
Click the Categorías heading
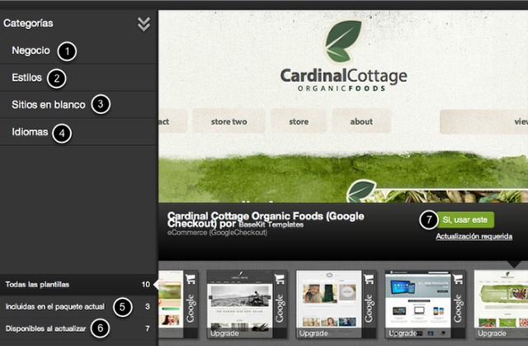[28, 23]
